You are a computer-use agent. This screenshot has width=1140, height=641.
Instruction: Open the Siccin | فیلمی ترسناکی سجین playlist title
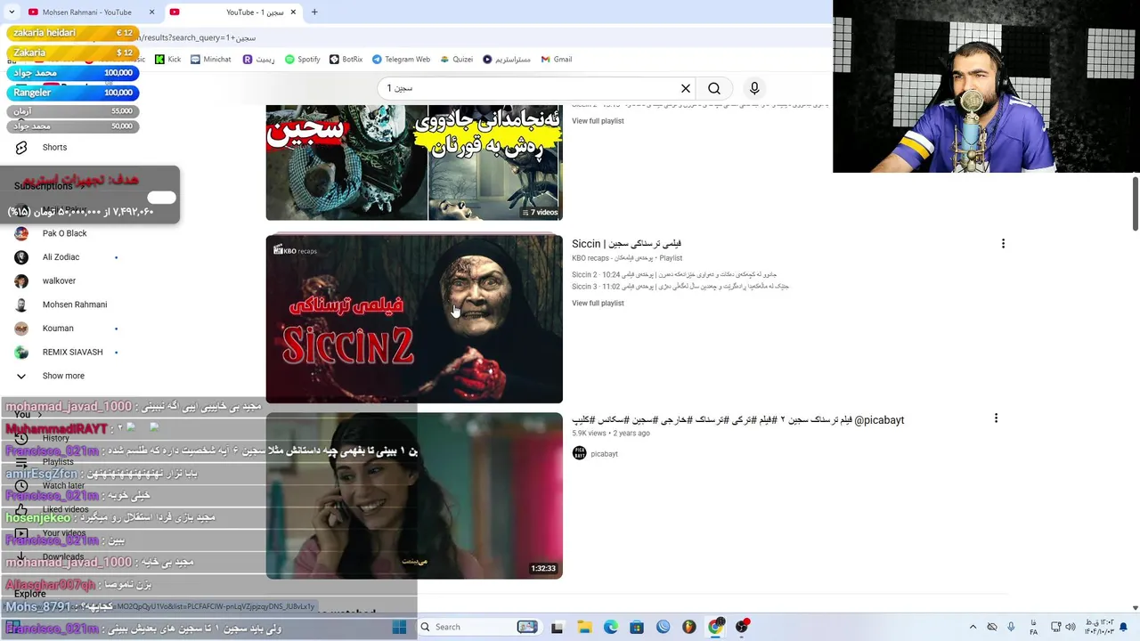pyautogui.click(x=626, y=244)
